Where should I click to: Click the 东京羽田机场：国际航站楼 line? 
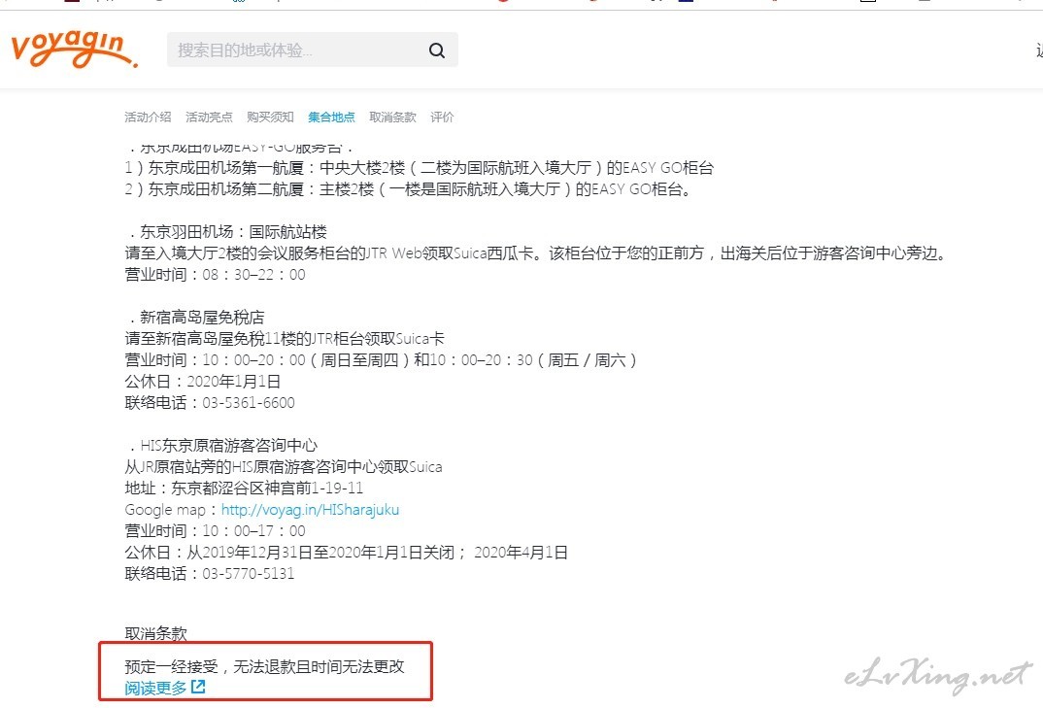coord(227,231)
